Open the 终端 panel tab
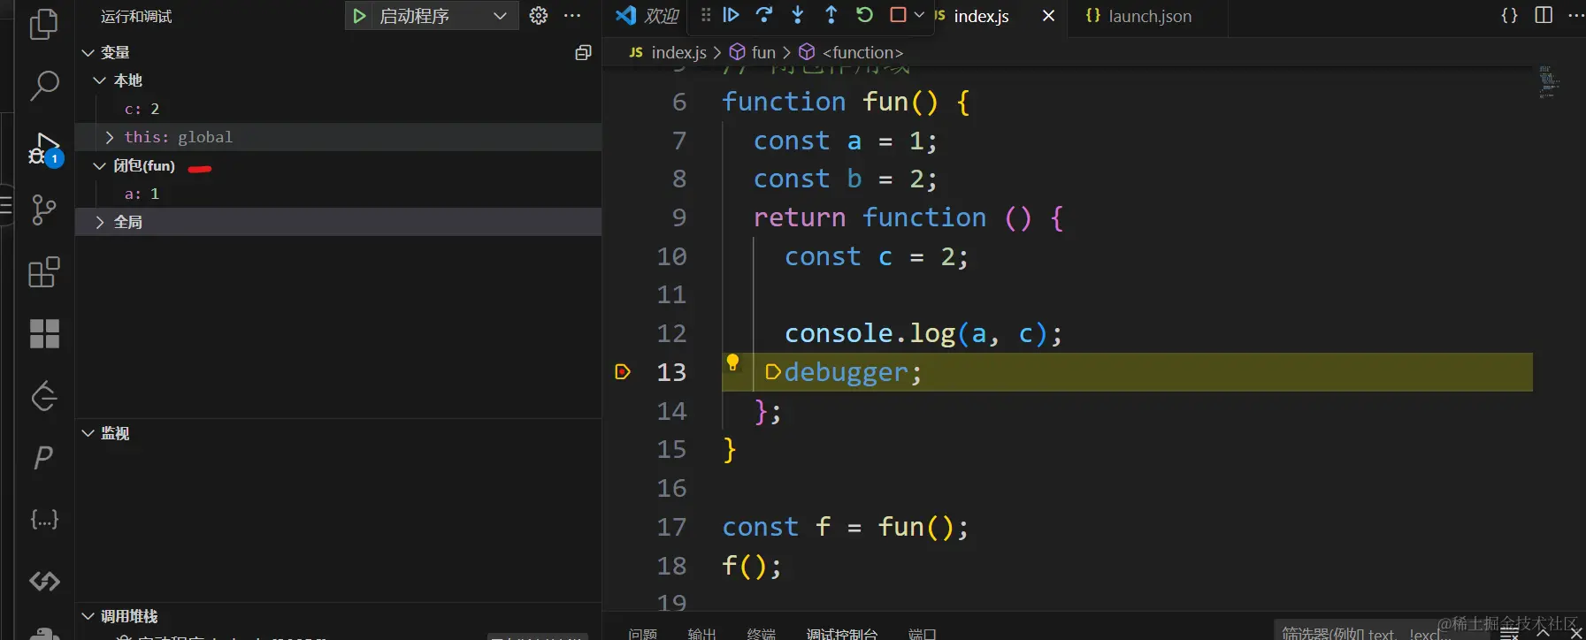 pyautogui.click(x=762, y=633)
